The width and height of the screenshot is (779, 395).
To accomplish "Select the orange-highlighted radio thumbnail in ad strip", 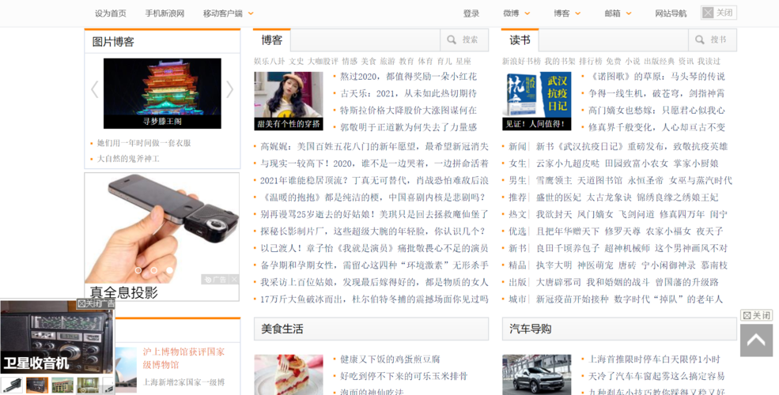I will [x=37, y=385].
